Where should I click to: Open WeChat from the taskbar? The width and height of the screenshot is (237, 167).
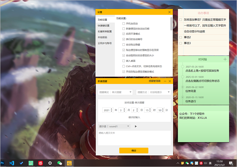pos(59,163)
